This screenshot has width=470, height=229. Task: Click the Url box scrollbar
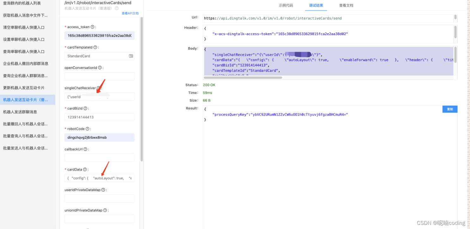[455, 17]
